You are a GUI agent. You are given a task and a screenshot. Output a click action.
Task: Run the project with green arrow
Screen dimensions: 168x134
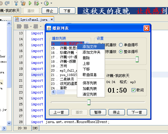(30, 3)
